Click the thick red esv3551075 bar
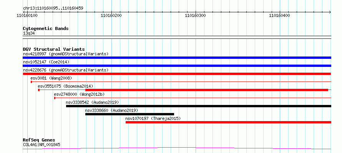The image size is (342, 153). pos(207,90)
